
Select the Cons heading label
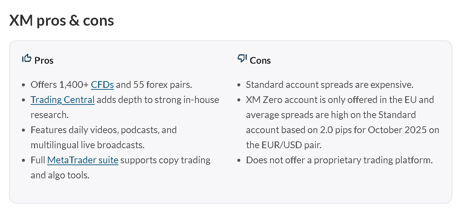click(x=260, y=60)
